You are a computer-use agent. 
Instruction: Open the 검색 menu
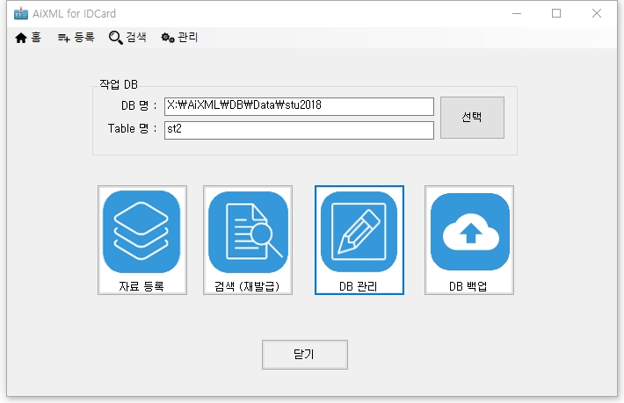[127, 38]
